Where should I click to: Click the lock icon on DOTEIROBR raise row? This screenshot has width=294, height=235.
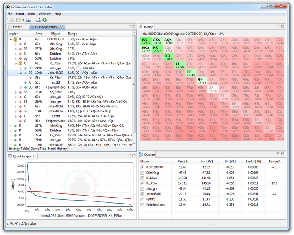tap(16, 39)
